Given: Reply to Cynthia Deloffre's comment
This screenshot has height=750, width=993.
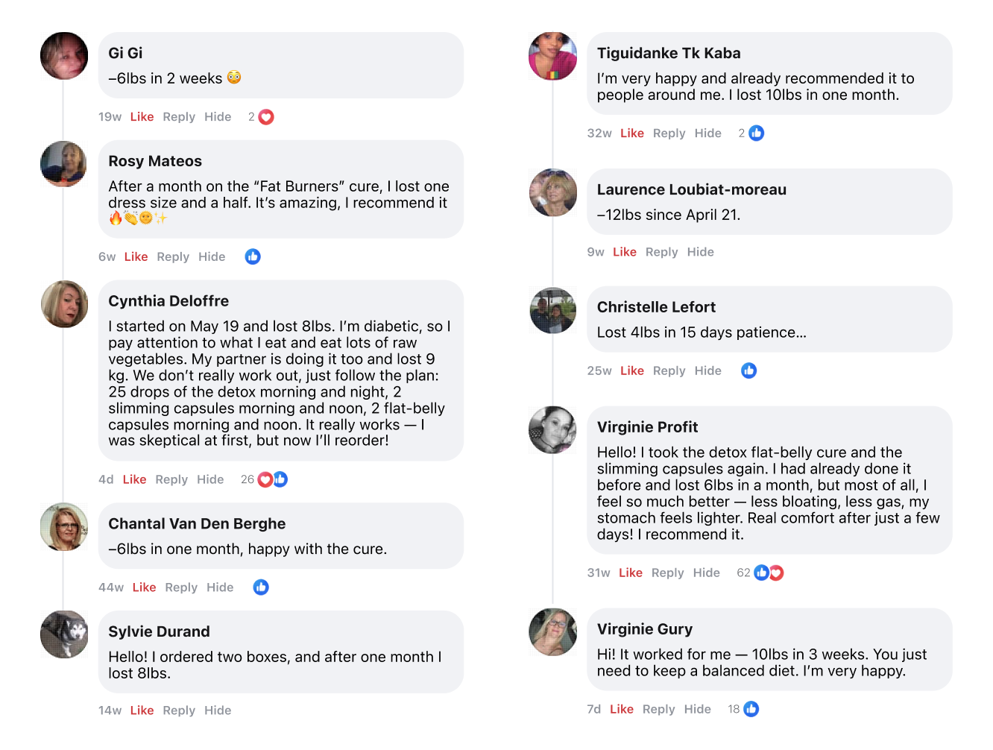Looking at the screenshot, I should tap(171, 479).
